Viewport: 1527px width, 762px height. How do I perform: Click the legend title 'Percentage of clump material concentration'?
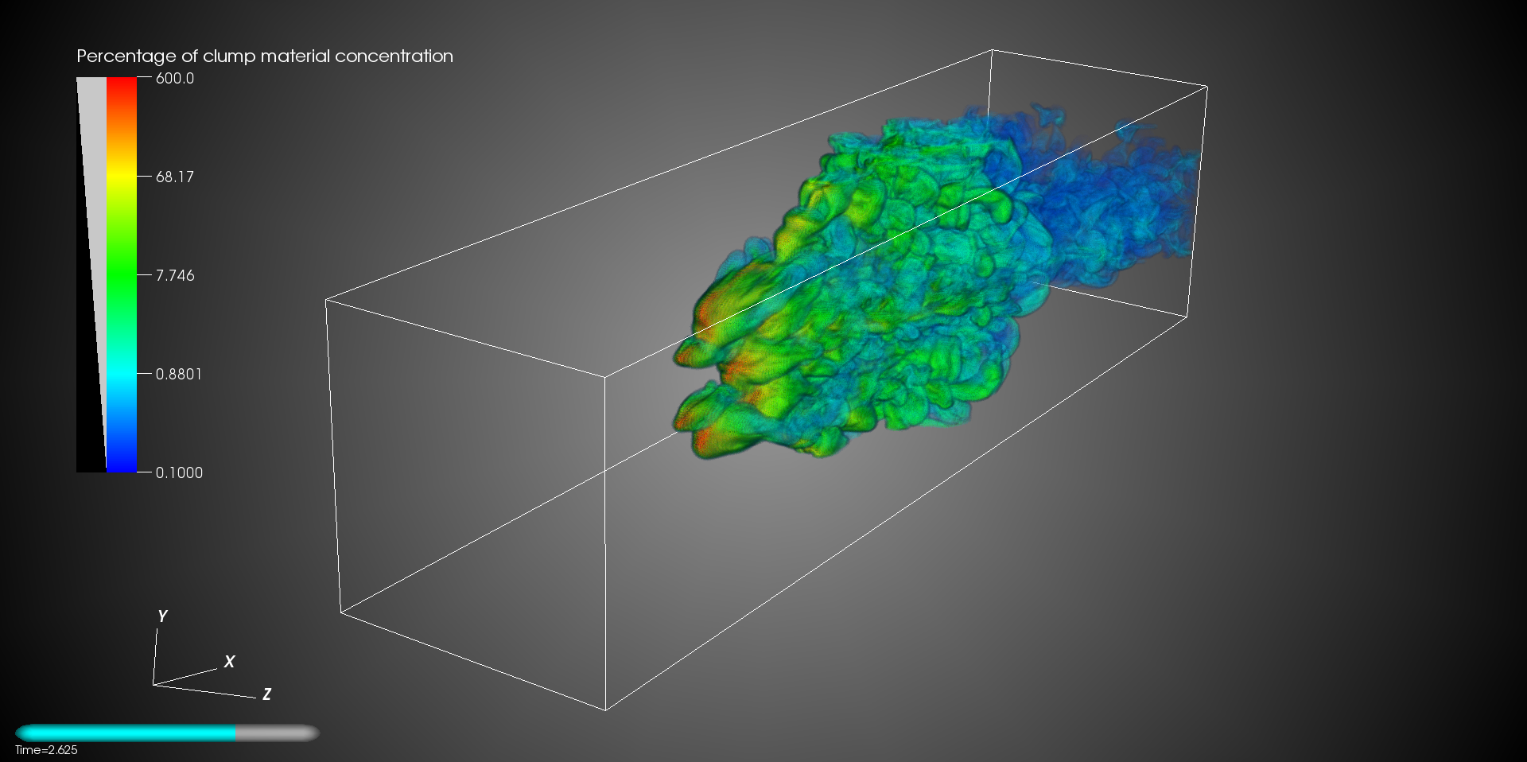[x=265, y=56]
